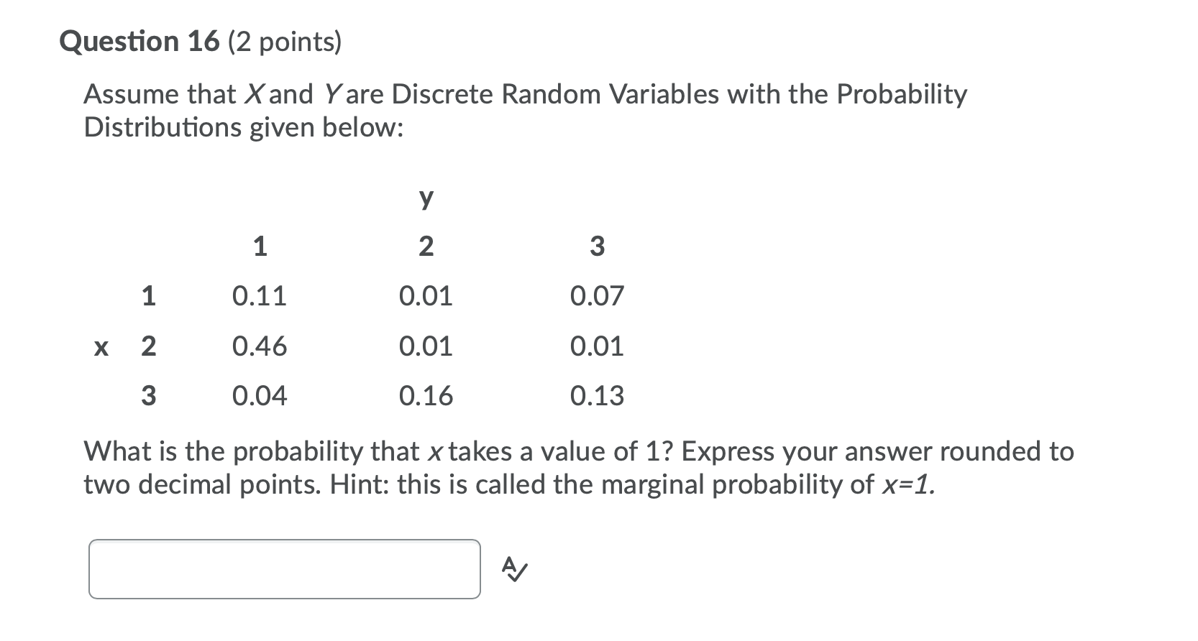This screenshot has width=1198, height=641.
Task: Click the column label 1 above probabilities
Action: coord(260,246)
